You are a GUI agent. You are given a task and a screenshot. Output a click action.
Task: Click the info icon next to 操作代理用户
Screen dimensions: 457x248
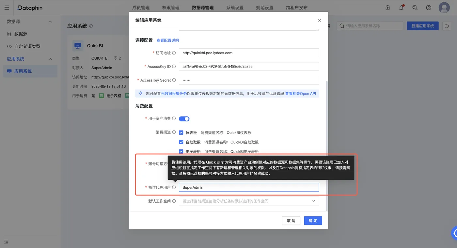tap(174, 187)
